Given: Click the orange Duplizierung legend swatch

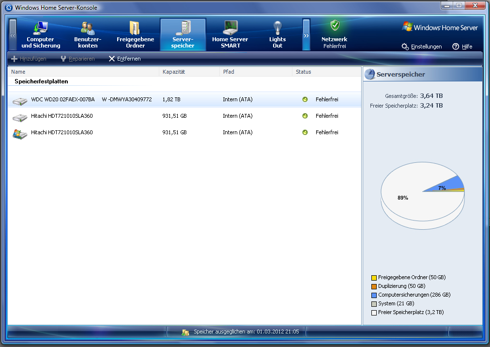Looking at the screenshot, I should (374, 286).
